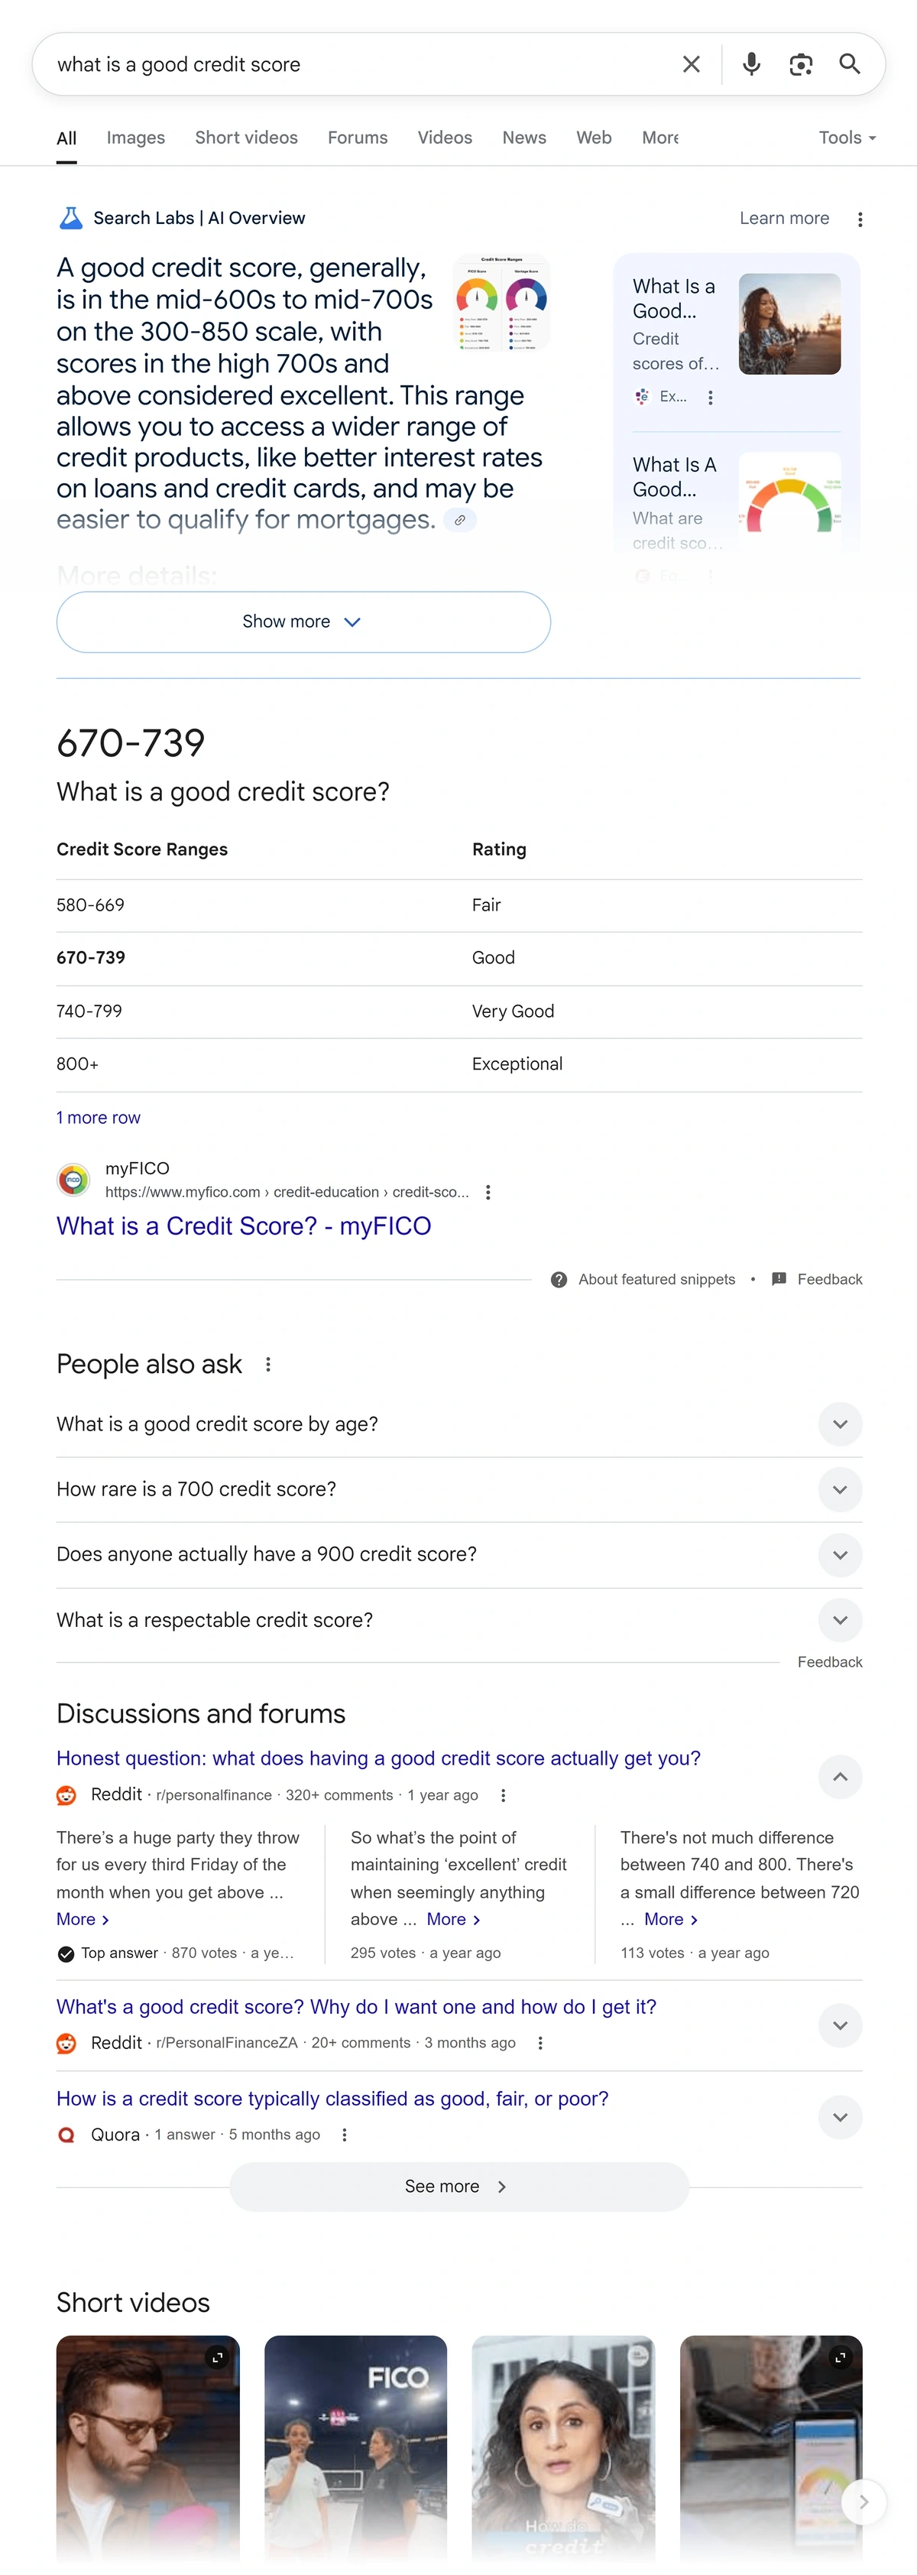
Task: Play the FICO short video
Action: pos(355,2449)
